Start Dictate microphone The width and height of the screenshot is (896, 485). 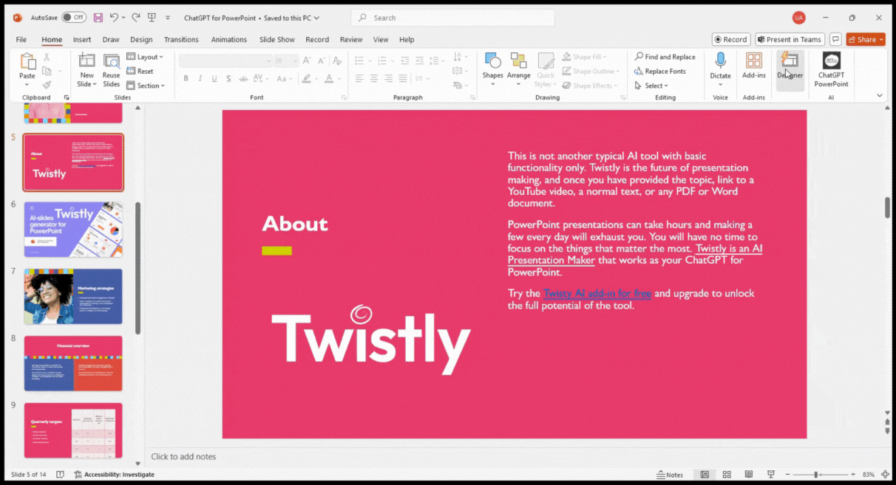pyautogui.click(x=720, y=61)
